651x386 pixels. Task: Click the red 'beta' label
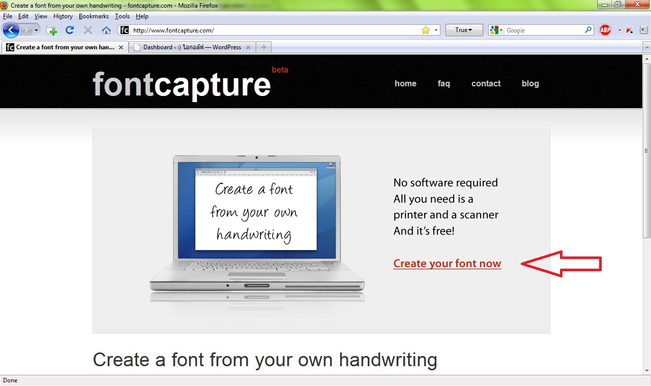pos(280,70)
